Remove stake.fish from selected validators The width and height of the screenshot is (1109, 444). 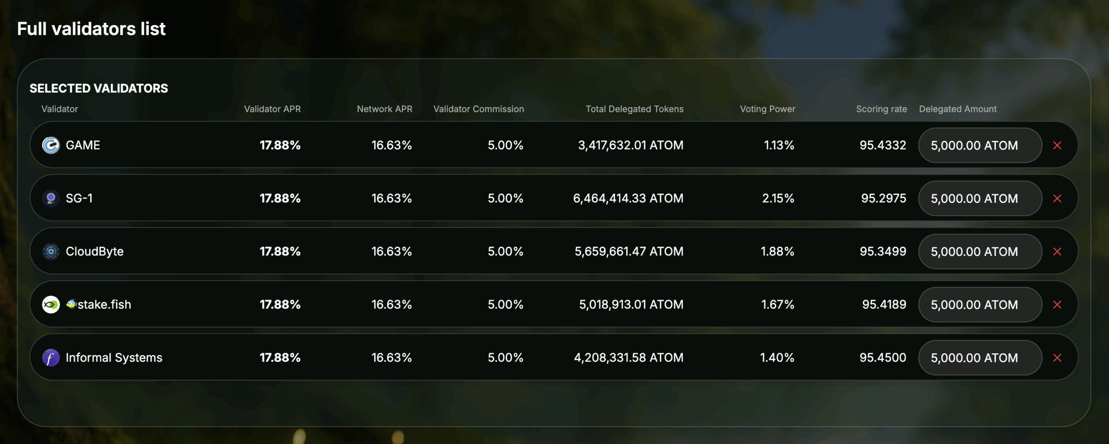1057,304
